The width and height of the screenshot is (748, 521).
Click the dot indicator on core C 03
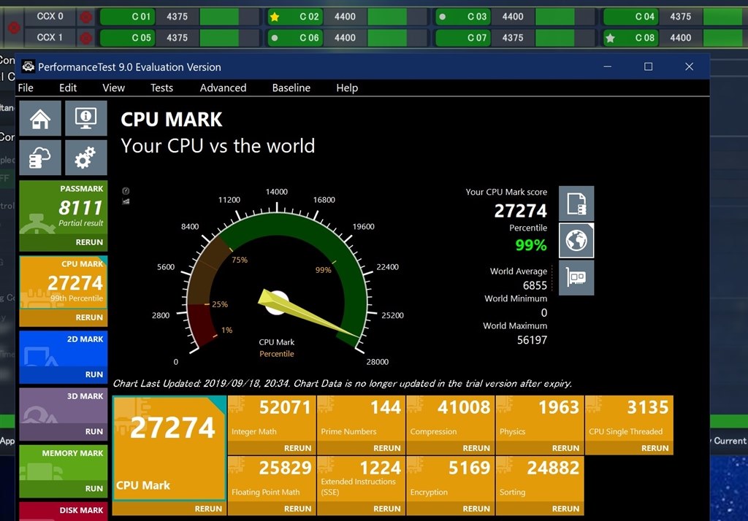442,17
